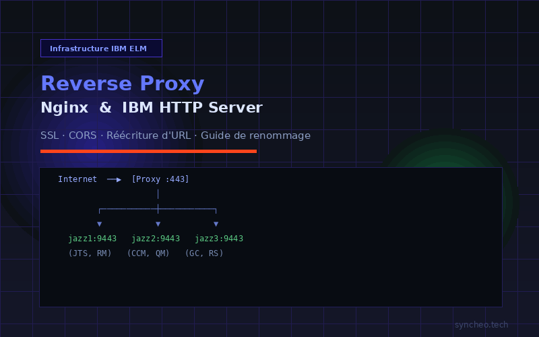
Task: Select the [Proxy :443] node
Action: pos(160,179)
